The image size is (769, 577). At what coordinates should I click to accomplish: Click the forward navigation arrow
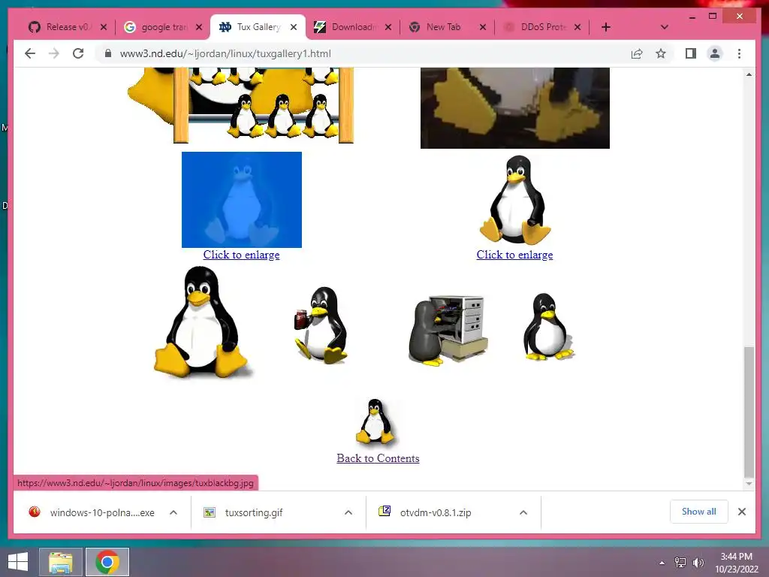pos(54,53)
